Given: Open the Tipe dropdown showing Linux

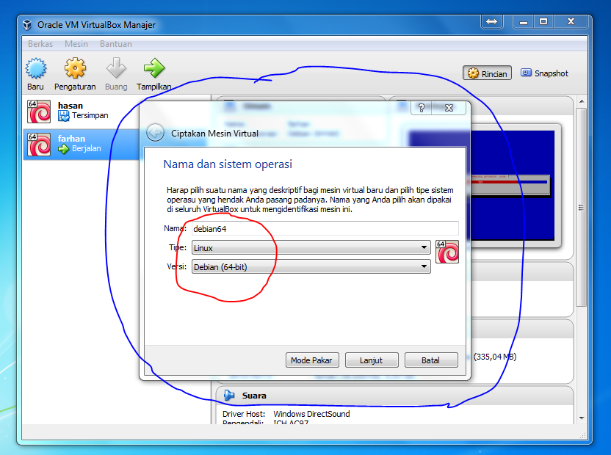Looking at the screenshot, I should point(308,247).
